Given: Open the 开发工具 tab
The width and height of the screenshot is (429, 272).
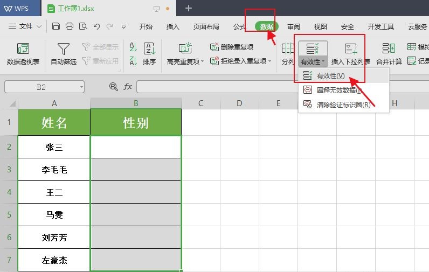Looking at the screenshot, I should [381, 26].
